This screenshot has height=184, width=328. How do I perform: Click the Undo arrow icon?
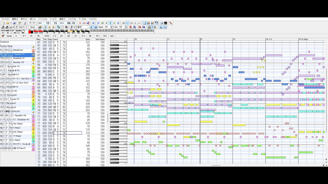tap(30, 23)
